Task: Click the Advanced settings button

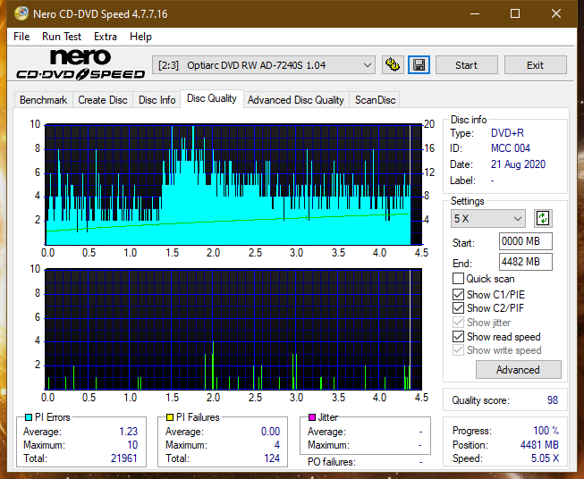Action: coord(518,370)
